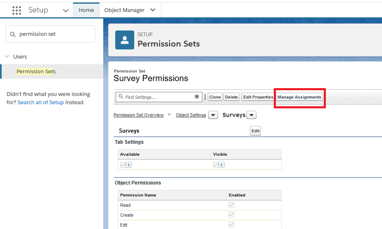382x229 pixels.
Task: Click the magnifier icon in Find Settings
Action: pos(121,97)
